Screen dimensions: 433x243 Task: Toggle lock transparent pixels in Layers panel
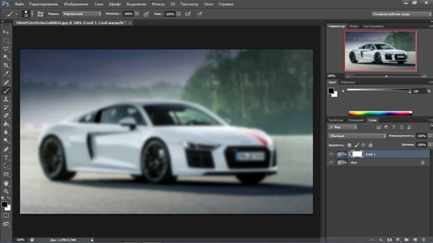pos(349,145)
